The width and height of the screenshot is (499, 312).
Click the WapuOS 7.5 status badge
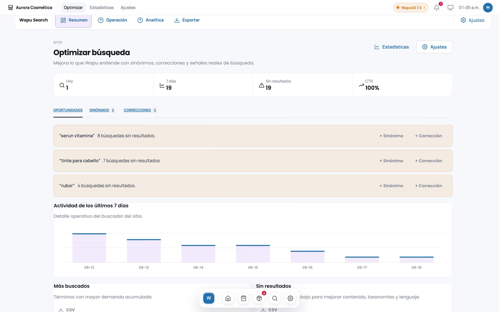click(411, 7)
